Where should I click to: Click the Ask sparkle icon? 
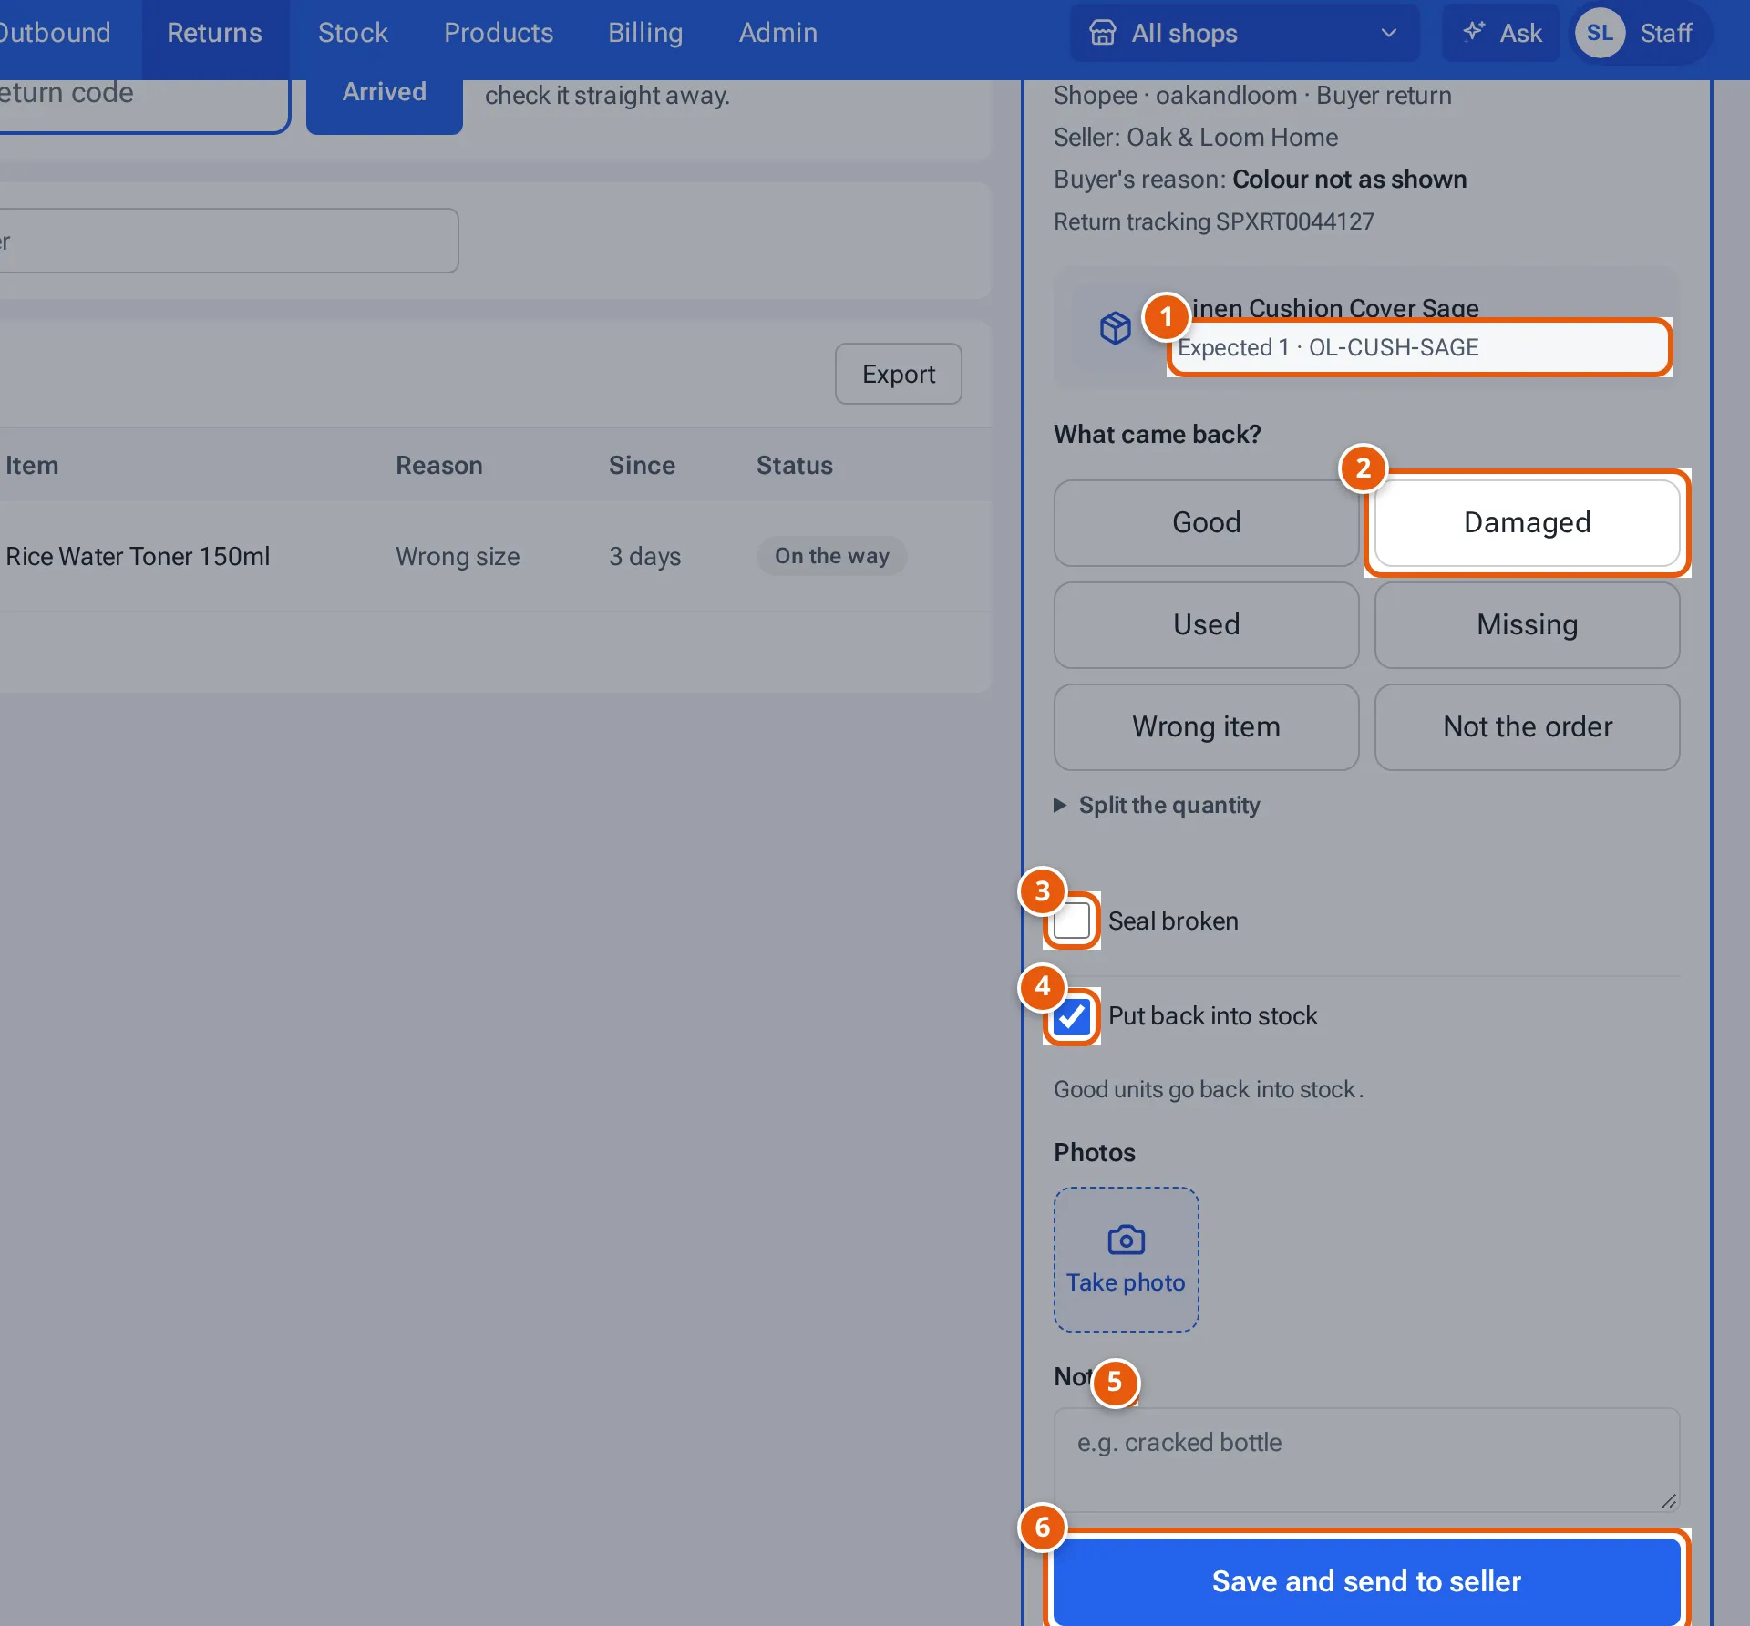pyautogui.click(x=1473, y=32)
